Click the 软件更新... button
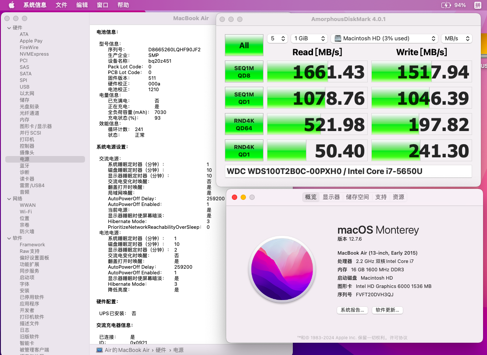This screenshot has height=355, width=487. (387, 310)
